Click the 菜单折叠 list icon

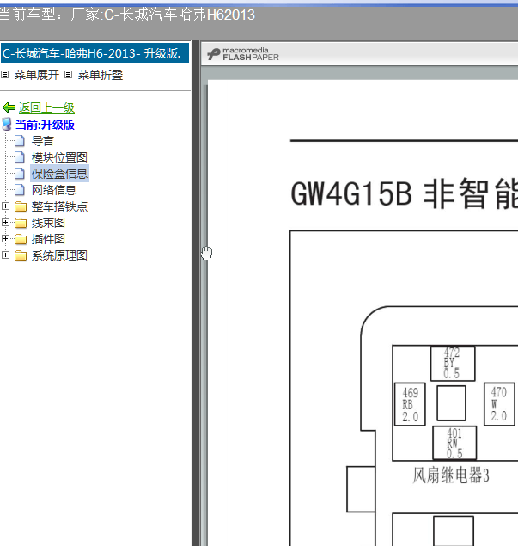pyautogui.click(x=69, y=74)
